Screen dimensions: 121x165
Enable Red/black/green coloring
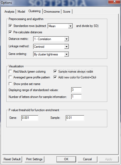(x=10, y=72)
